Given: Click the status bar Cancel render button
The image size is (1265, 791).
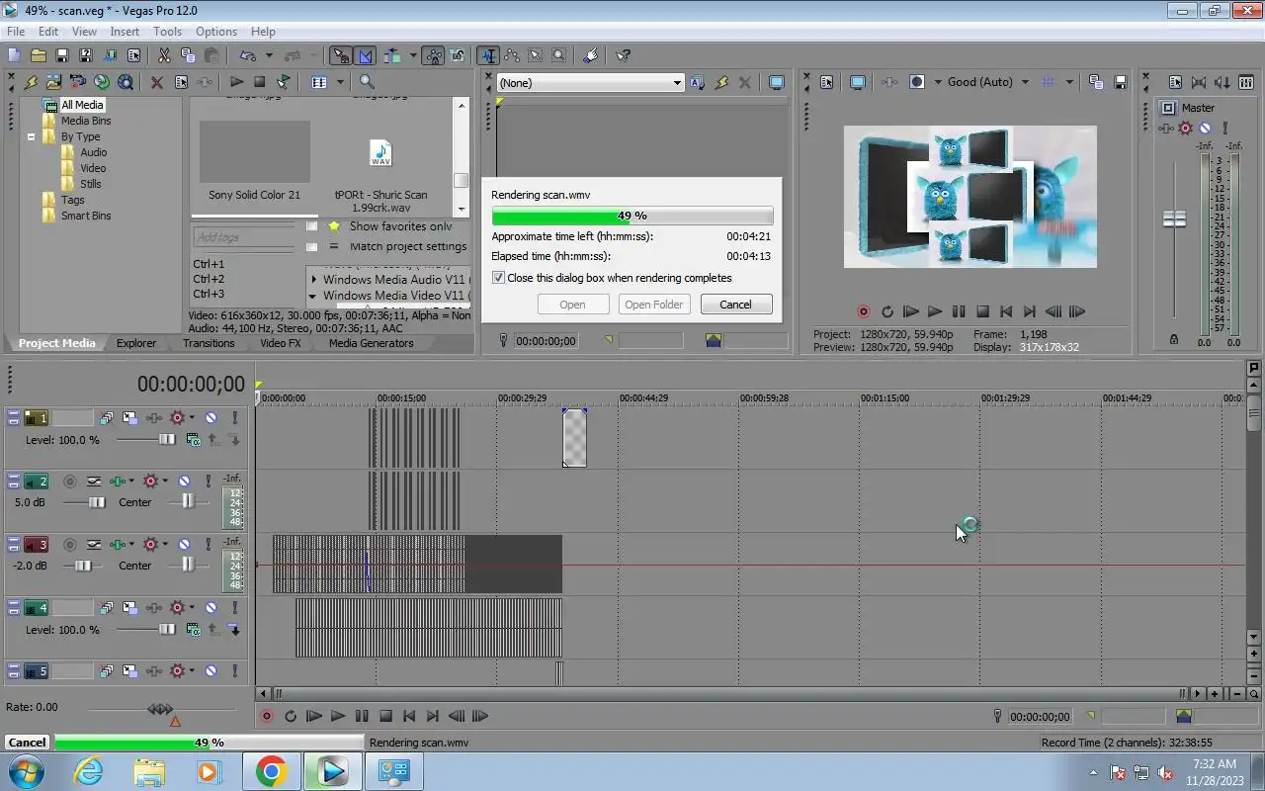Looking at the screenshot, I should [27, 743].
